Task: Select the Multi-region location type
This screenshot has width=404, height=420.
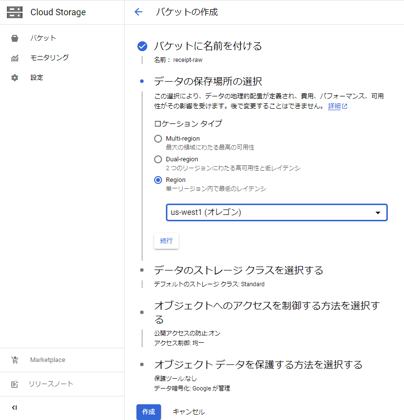Action: click(x=158, y=139)
